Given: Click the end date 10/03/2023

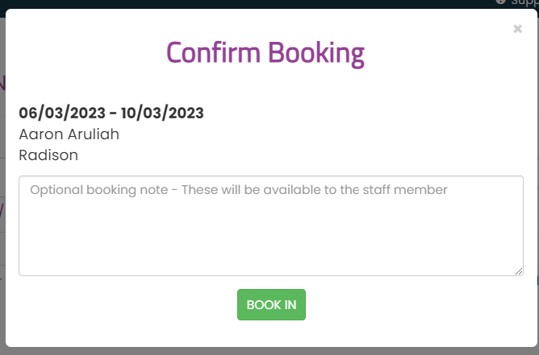Looking at the screenshot, I should point(162,113).
